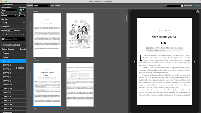Open the page 184 thumbnail

(x=80, y=85)
